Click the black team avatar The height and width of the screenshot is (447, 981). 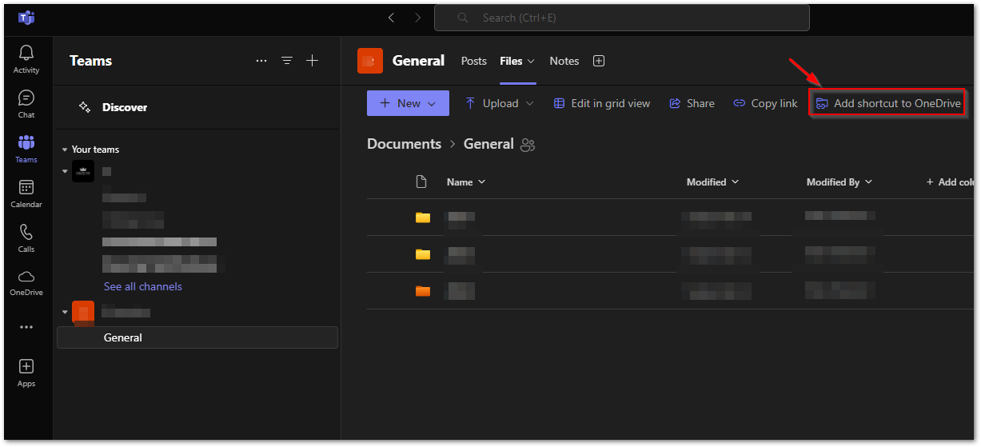click(83, 171)
